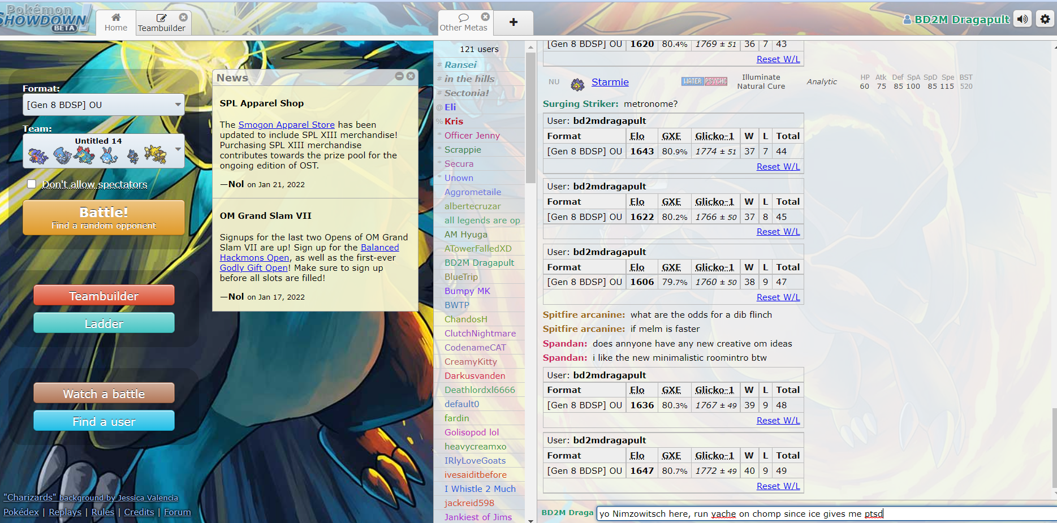Tick the Don't allow spectators checkbox
Screen dimensions: 1057x523
point(32,184)
